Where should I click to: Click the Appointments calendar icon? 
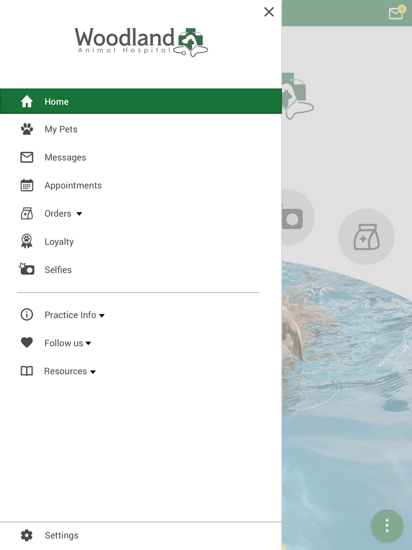click(x=27, y=186)
